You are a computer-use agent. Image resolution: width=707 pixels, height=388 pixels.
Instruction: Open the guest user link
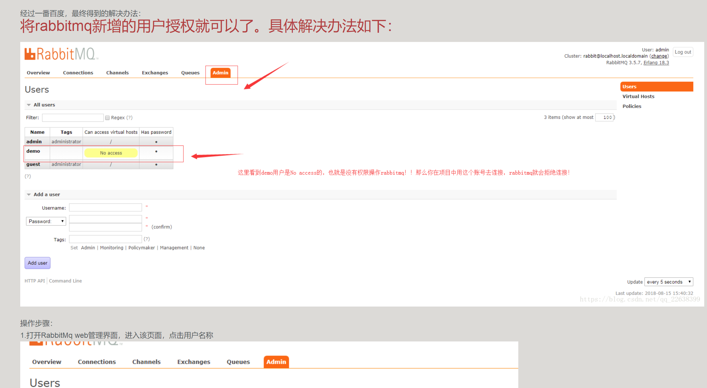[x=33, y=164]
